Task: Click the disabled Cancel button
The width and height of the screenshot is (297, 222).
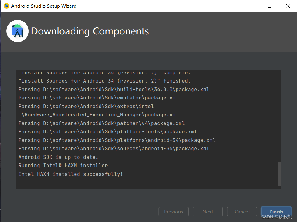Action: [242, 212]
